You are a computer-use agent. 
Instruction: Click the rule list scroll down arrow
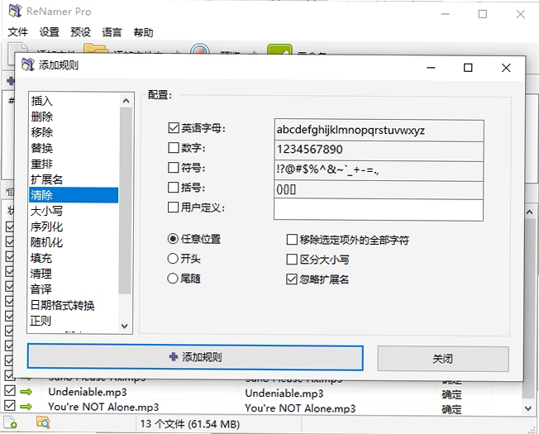point(125,326)
